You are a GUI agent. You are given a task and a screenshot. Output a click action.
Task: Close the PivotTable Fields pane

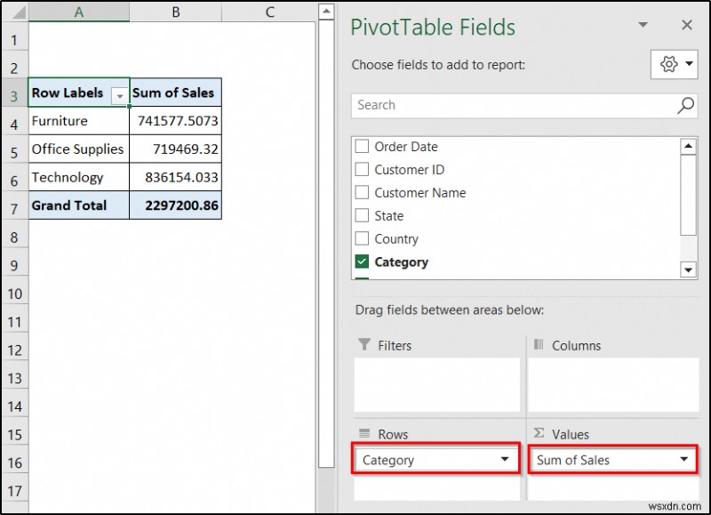[x=687, y=25]
